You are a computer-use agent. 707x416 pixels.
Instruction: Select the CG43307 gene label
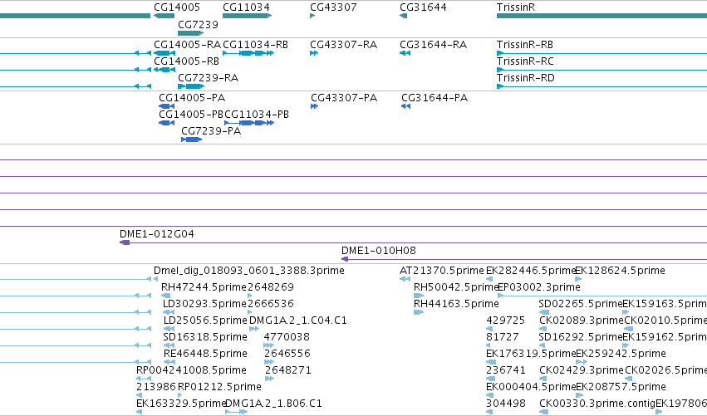333,7
